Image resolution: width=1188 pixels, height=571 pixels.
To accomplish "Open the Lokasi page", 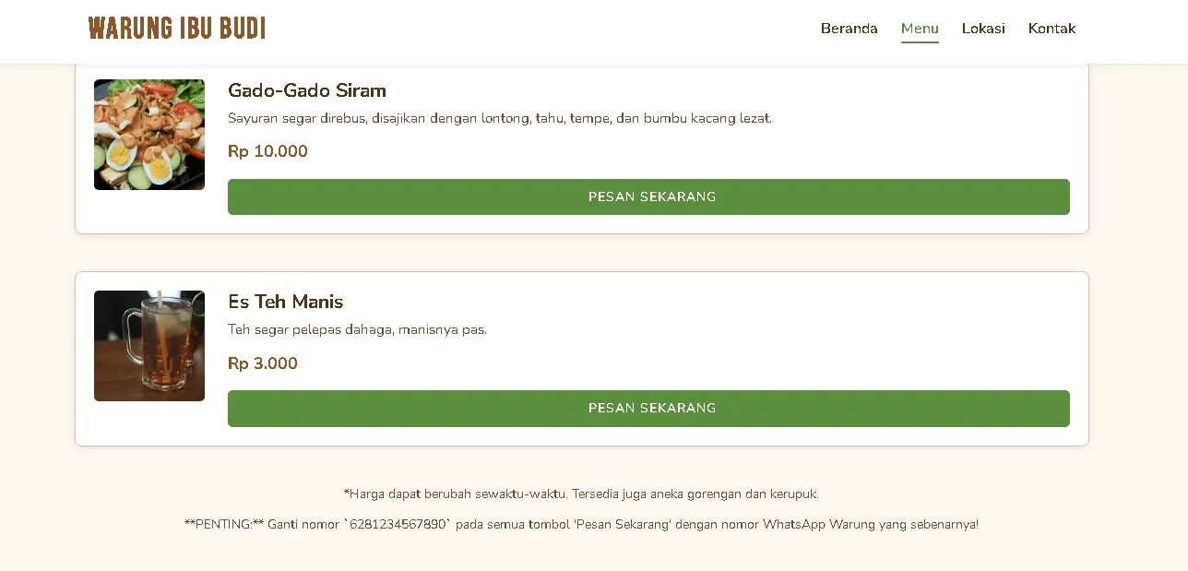I will (983, 29).
